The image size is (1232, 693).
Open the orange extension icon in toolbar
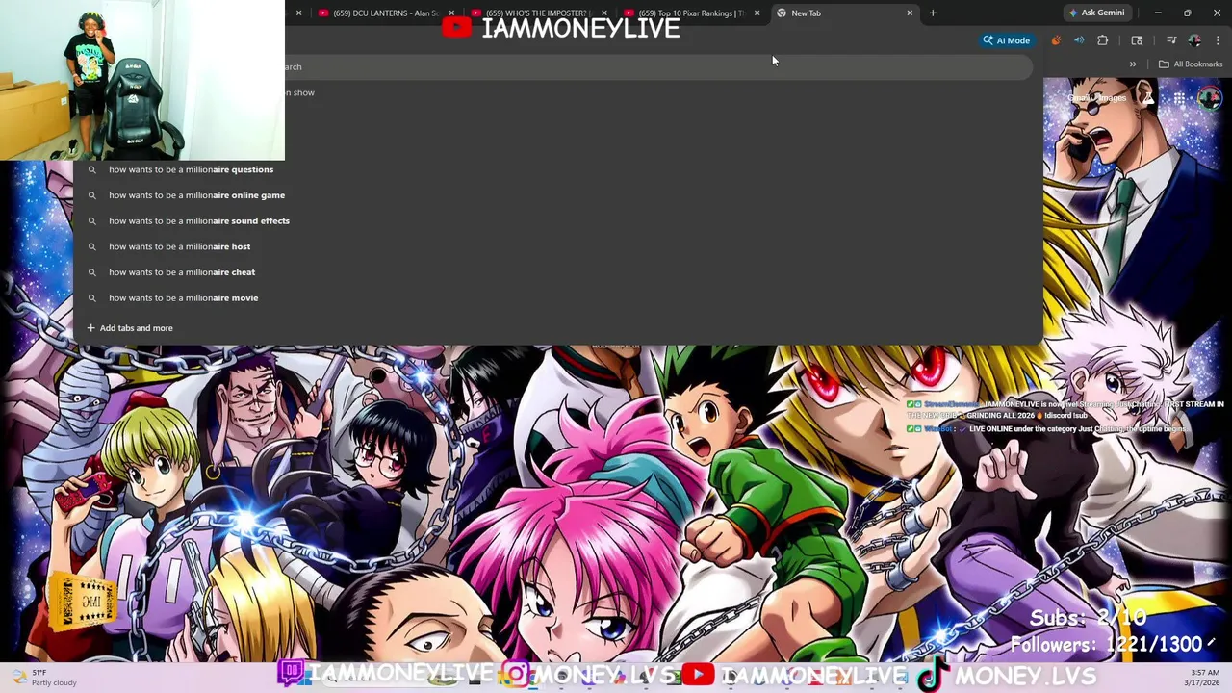tap(1056, 40)
